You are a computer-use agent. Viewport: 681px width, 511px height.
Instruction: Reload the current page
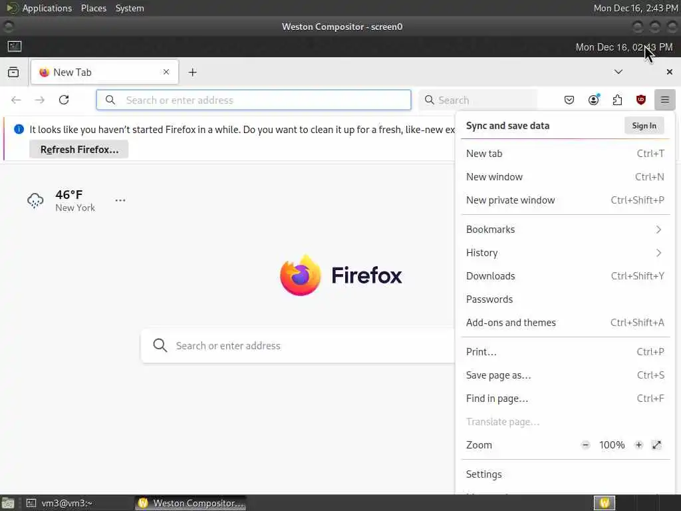tap(64, 100)
